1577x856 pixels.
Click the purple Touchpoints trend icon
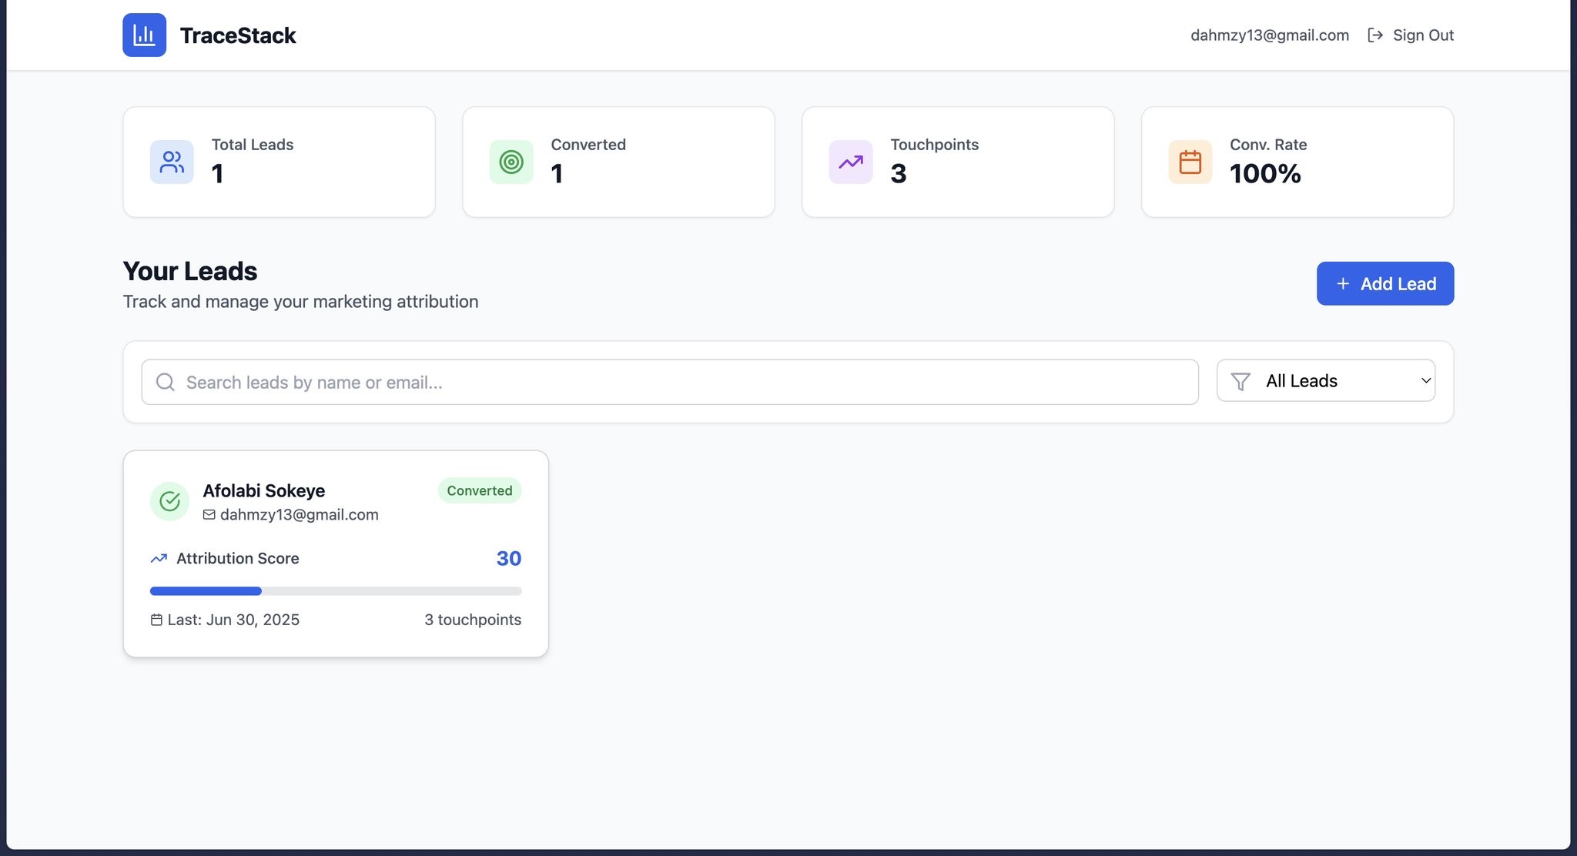pos(851,162)
